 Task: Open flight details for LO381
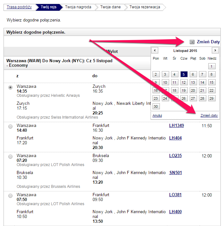click(x=175, y=195)
